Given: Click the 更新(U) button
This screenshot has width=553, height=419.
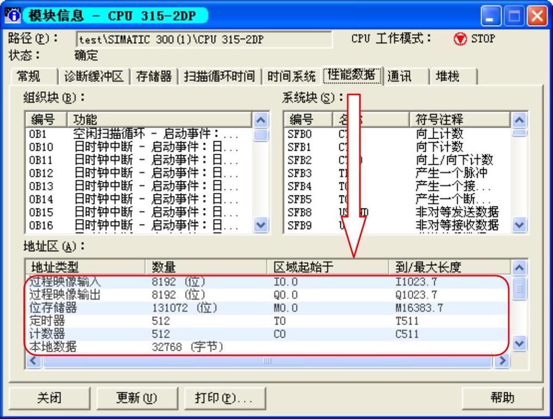Looking at the screenshot, I should click(137, 398).
